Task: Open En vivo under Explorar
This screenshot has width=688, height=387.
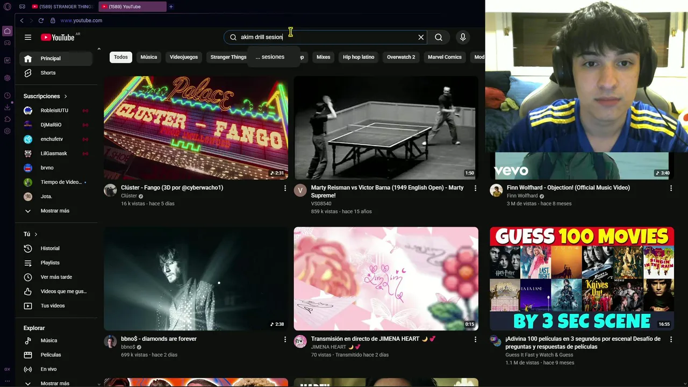Action: 56,369
